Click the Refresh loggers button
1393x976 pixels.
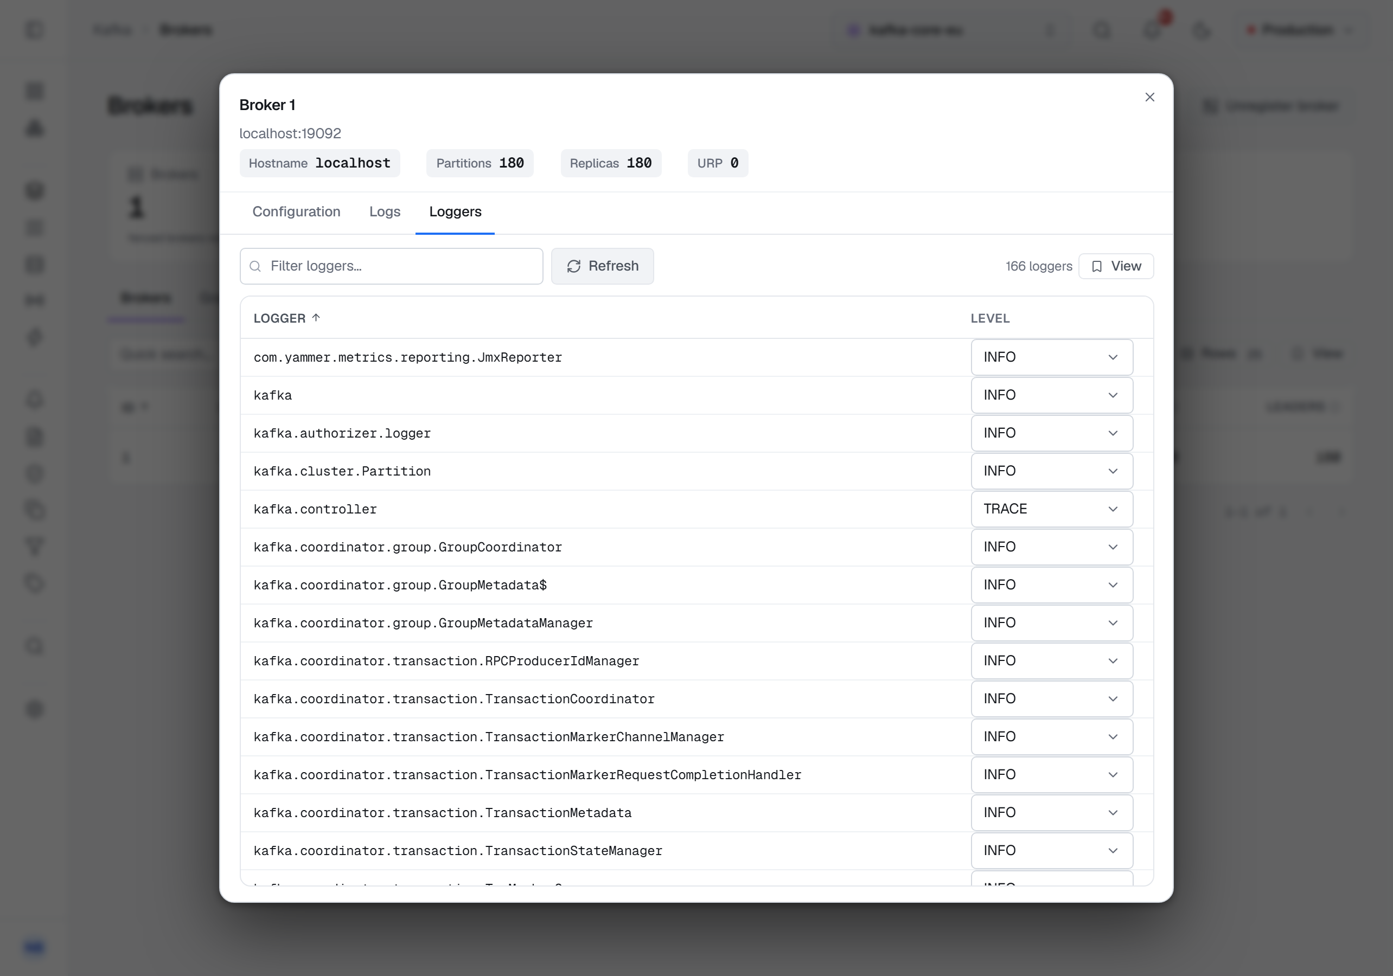(x=602, y=266)
